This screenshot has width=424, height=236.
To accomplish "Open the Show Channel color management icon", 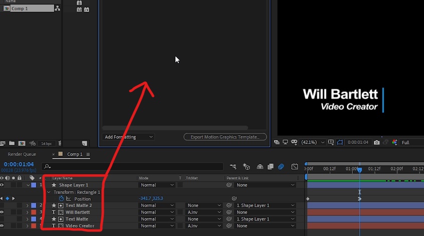I will 394,142.
